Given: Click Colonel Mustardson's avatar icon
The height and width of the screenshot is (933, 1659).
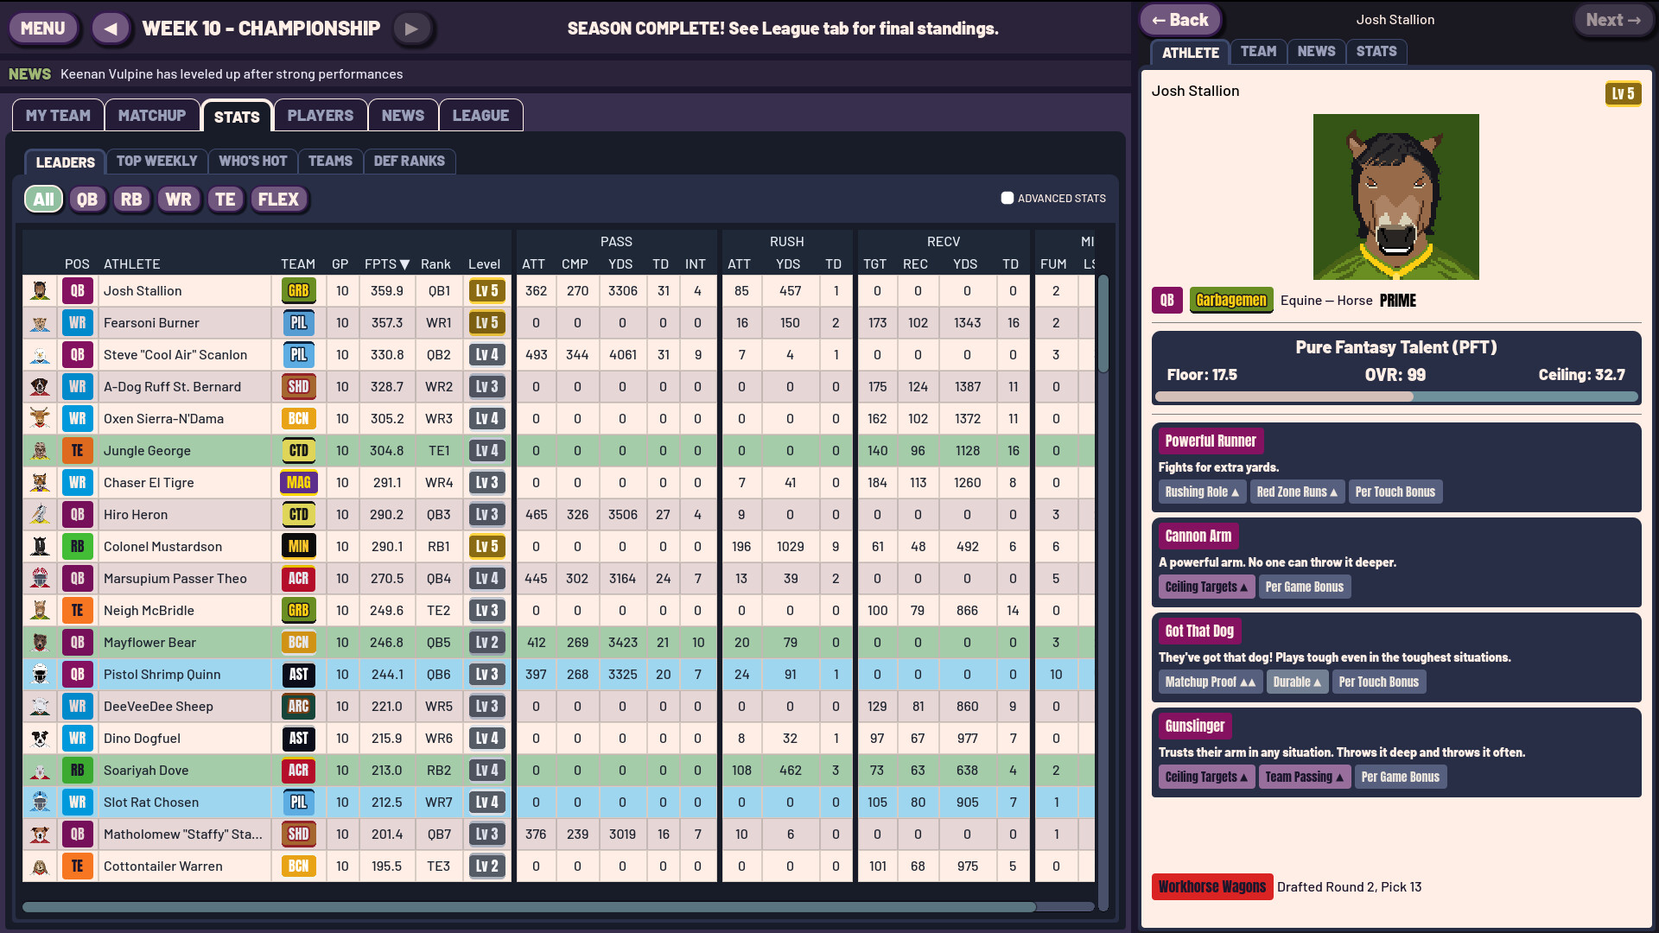Looking at the screenshot, I should [x=40, y=547].
